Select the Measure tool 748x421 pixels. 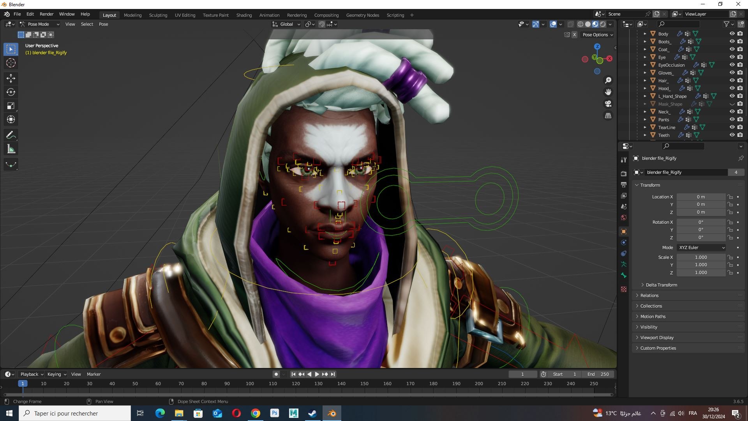11,149
